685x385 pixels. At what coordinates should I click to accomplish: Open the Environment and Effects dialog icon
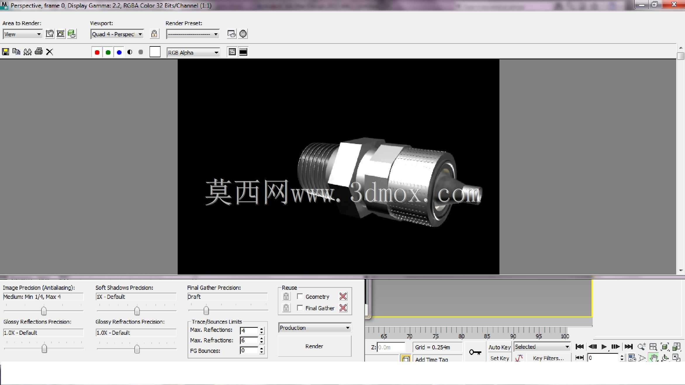(x=243, y=34)
